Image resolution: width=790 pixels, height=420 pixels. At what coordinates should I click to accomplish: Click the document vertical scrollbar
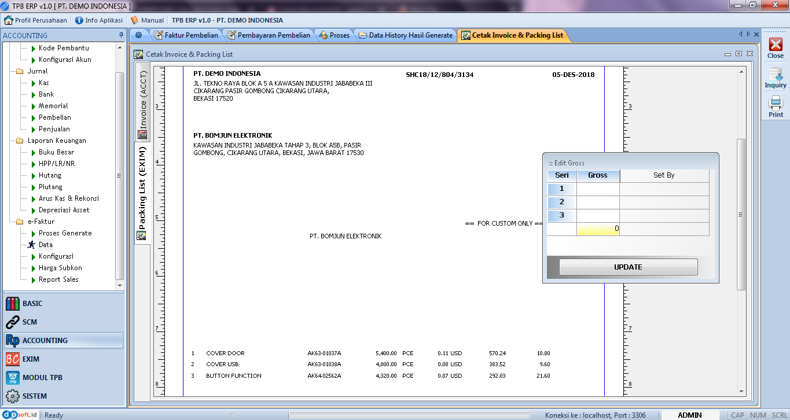[741, 214]
